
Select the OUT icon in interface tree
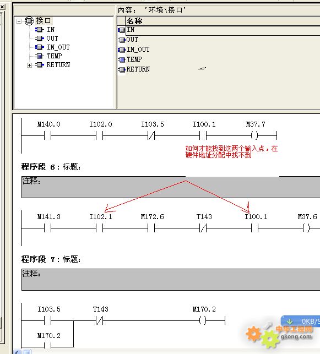pyautogui.click(x=40, y=39)
